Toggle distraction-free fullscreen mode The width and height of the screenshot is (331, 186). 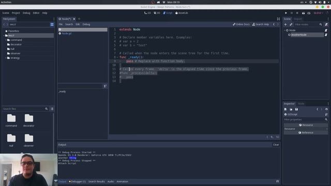point(278,19)
